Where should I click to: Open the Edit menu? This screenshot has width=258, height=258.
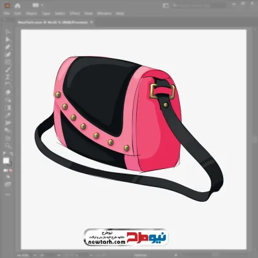point(17,14)
